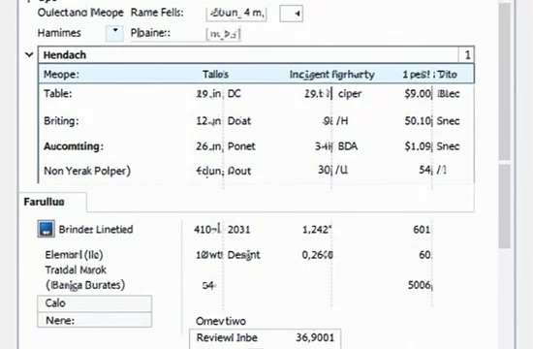Collapse the Hendach section chevron
This screenshot has width=533, height=349.
[x=29, y=54]
